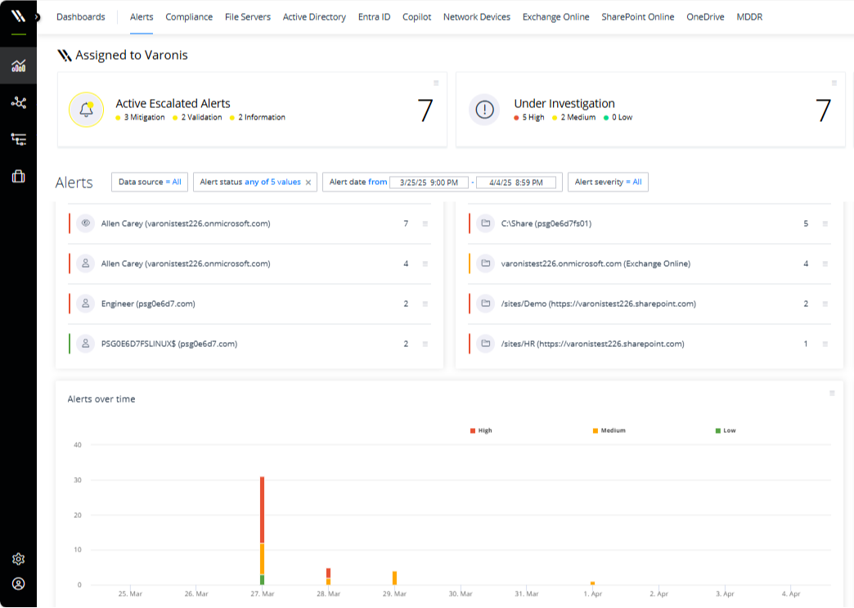The height and width of the screenshot is (608, 854).
Task: Click user icon beside Engineer row
Action: pos(86,304)
